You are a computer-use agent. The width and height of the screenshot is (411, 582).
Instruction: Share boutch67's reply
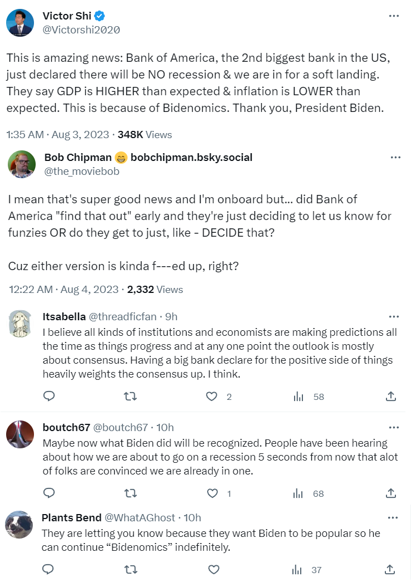pos(391,493)
